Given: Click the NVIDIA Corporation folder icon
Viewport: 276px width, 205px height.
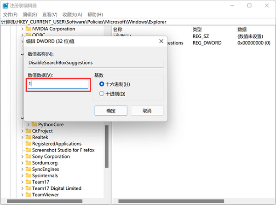Looking at the screenshot, I should click(28, 29).
